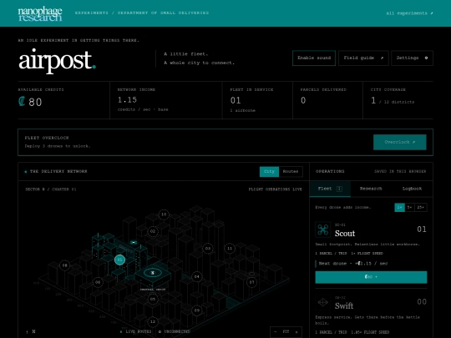Click the airpost title

[x=58, y=61]
